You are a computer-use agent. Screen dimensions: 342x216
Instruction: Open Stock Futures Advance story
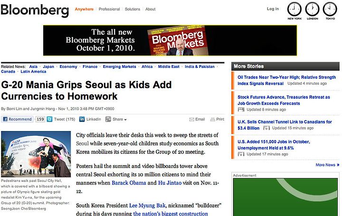[284, 100]
